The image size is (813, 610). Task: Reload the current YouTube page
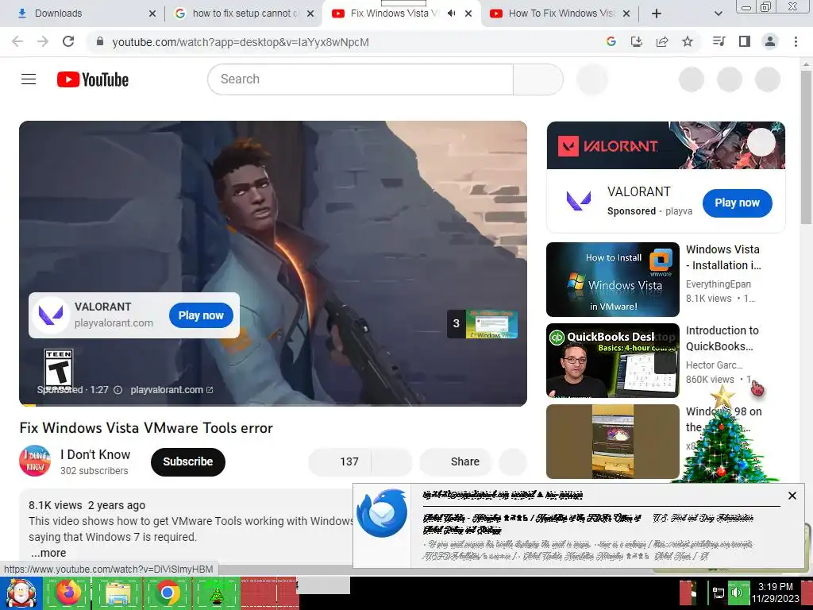(68, 41)
